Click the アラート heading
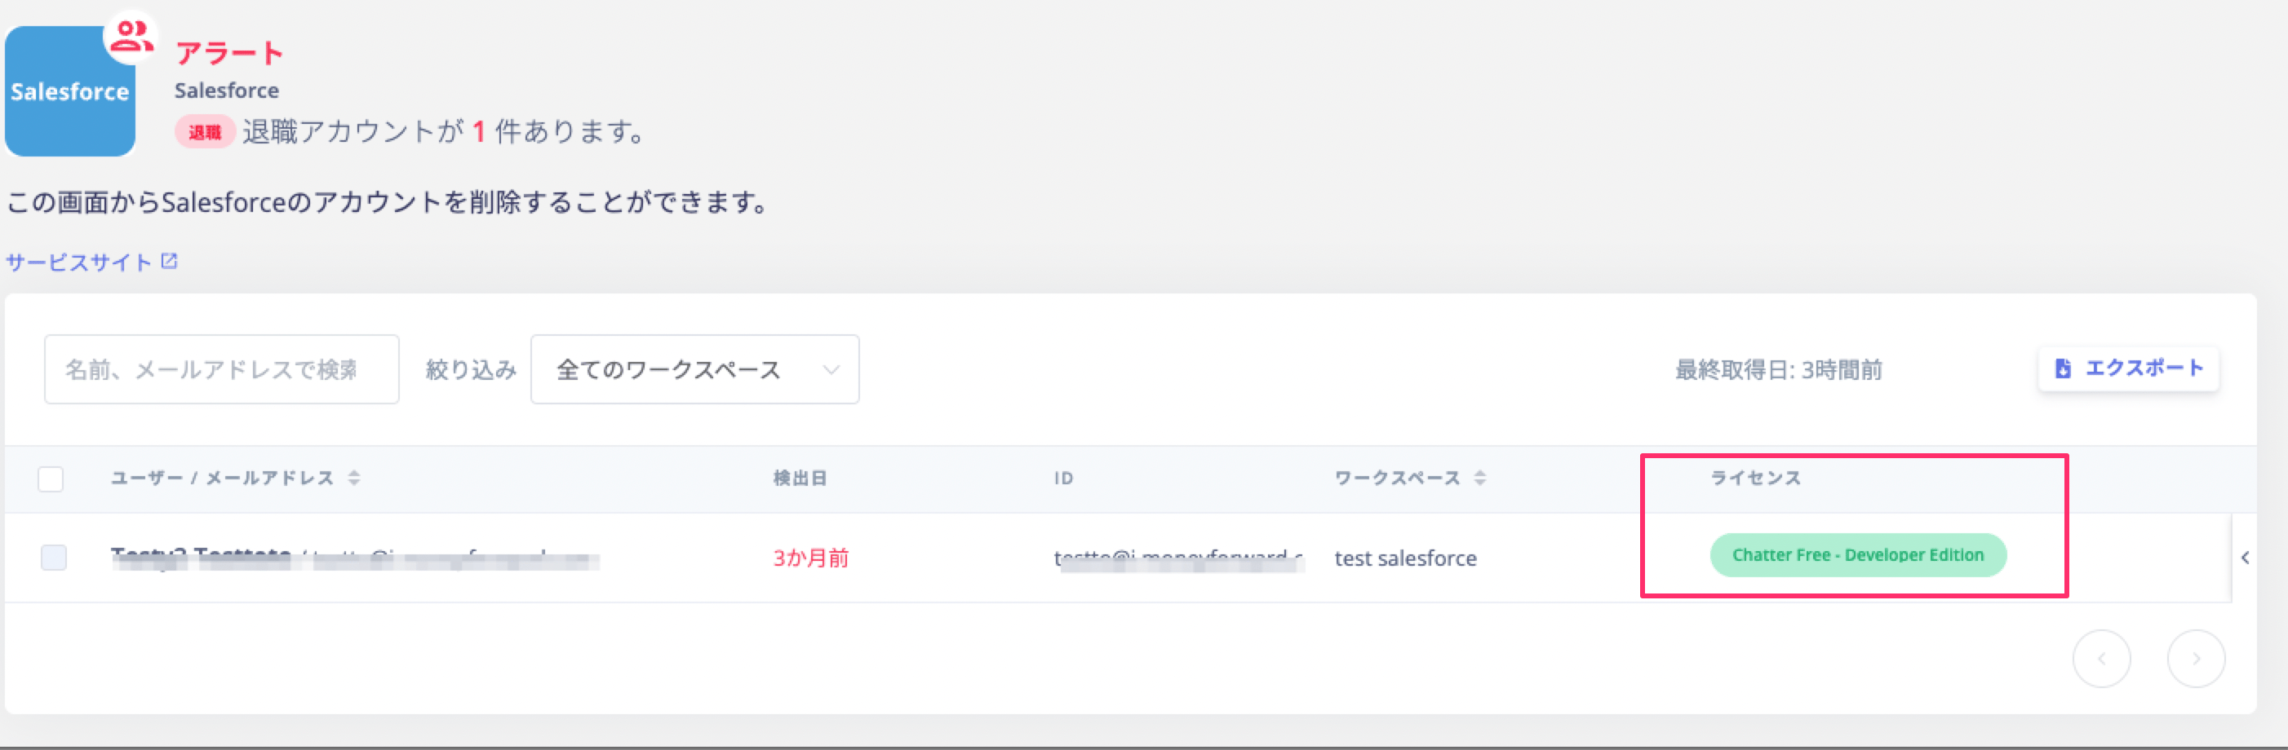 (229, 53)
